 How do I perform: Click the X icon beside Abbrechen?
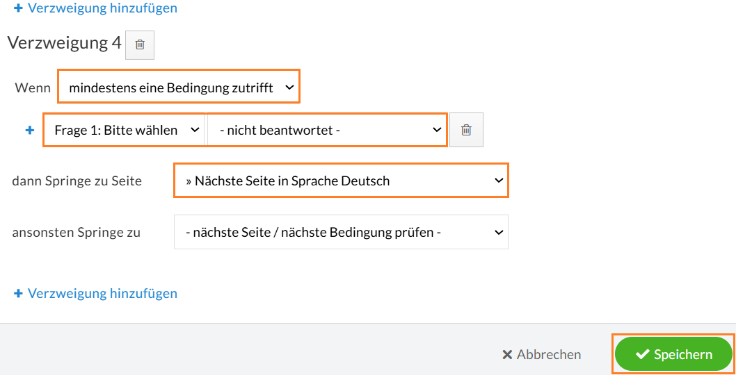[x=507, y=354]
